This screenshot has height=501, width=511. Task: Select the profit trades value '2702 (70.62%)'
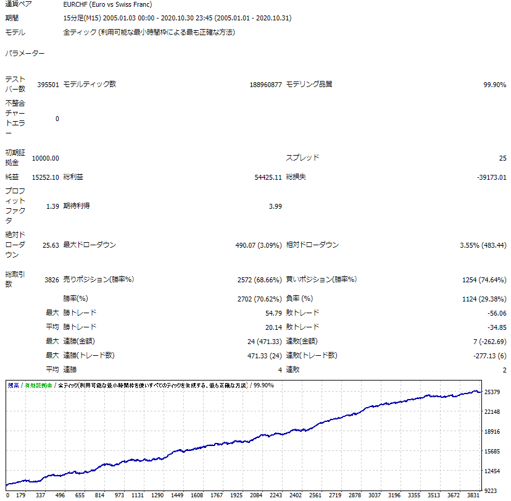click(x=259, y=299)
